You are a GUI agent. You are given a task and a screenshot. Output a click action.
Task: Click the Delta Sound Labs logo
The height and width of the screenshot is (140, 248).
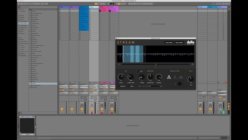click(191, 42)
